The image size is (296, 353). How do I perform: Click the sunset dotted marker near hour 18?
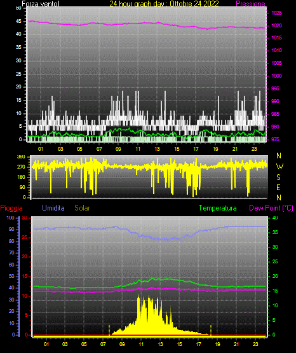(211, 330)
